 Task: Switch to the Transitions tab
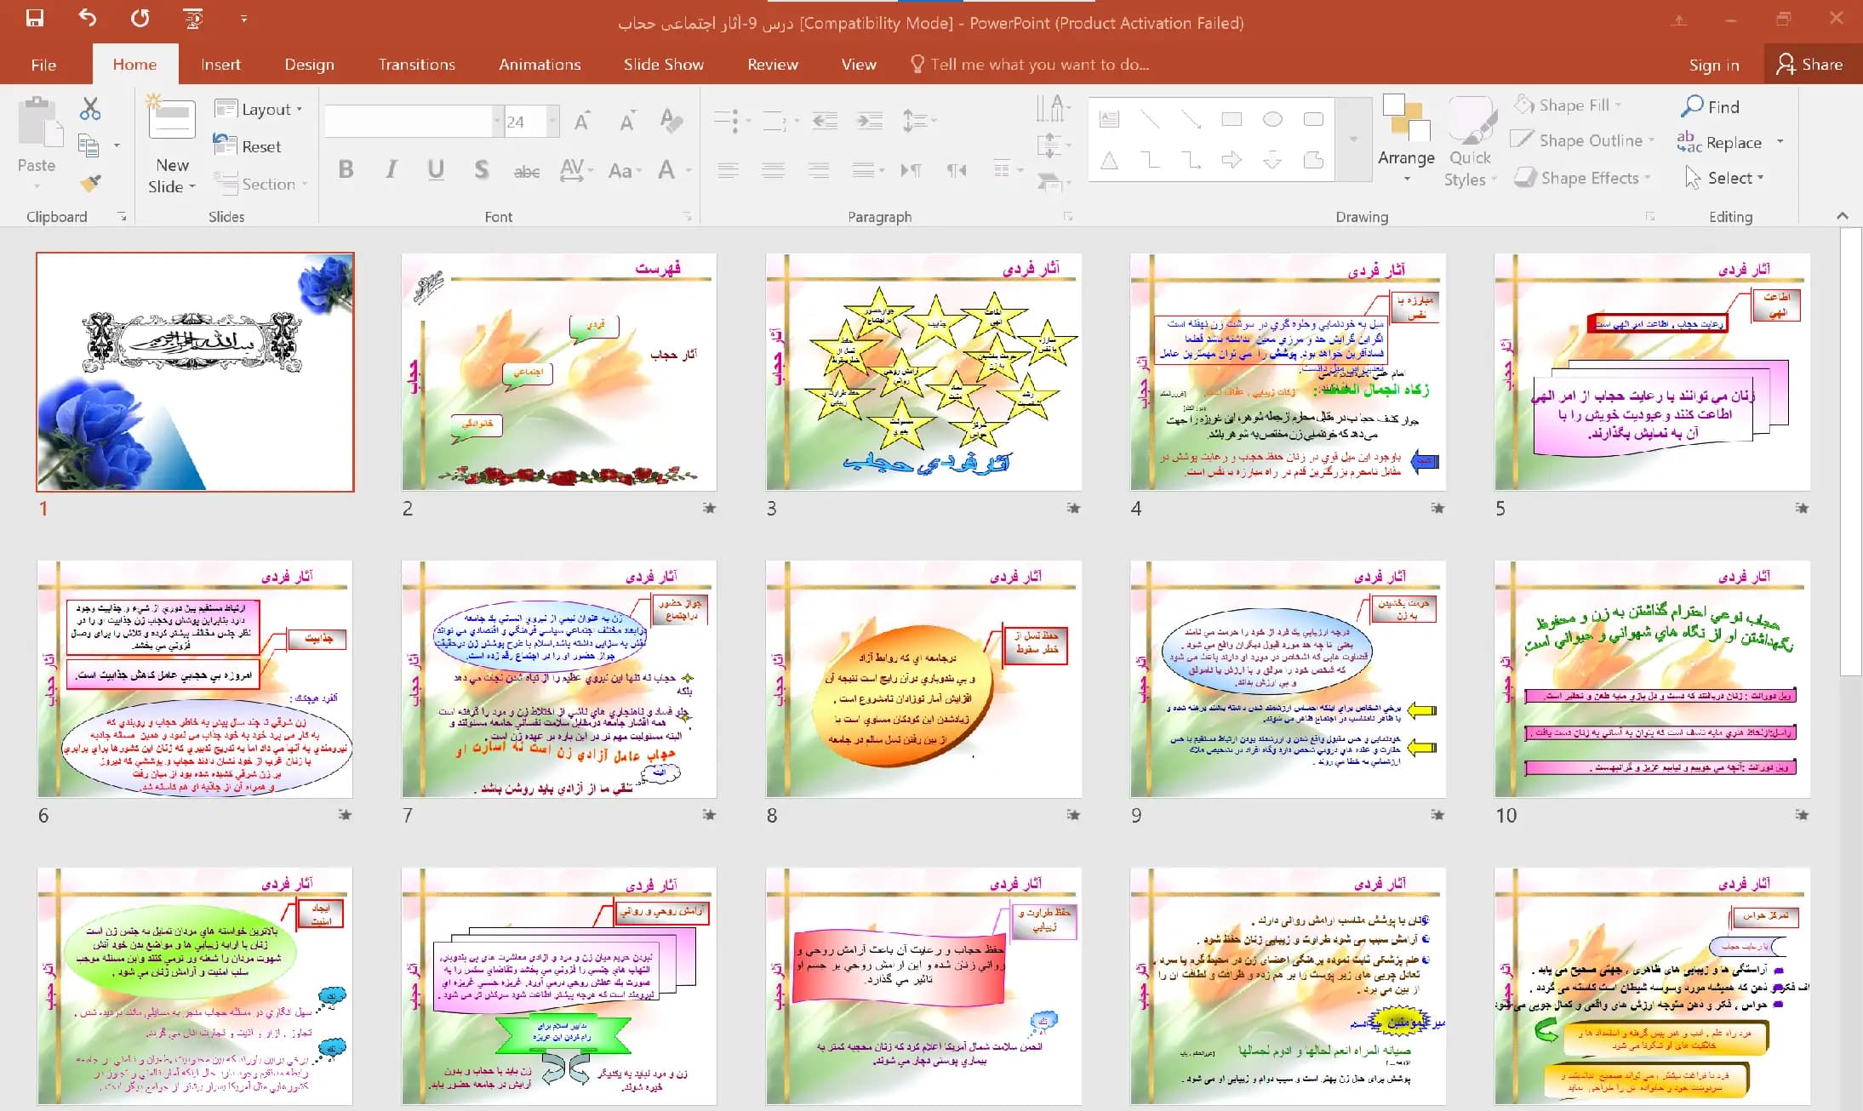click(x=416, y=65)
